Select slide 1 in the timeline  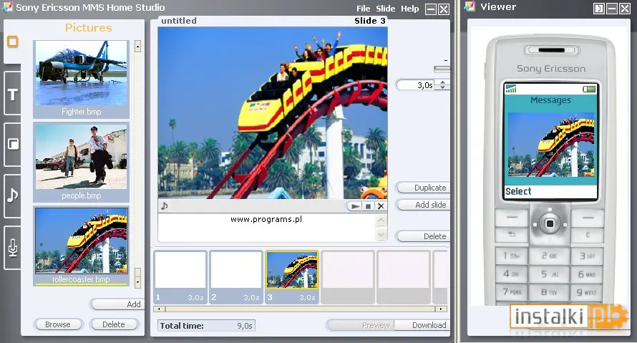(x=180, y=277)
